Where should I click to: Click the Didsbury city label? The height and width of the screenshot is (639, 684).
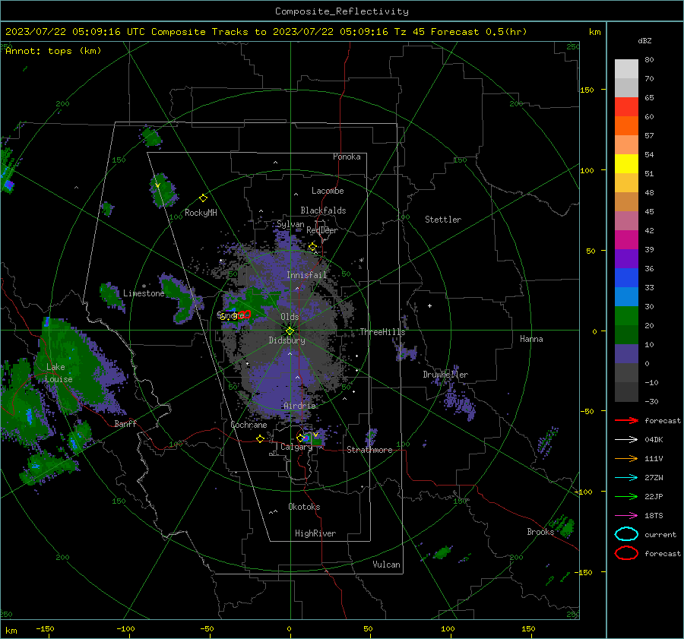(287, 340)
